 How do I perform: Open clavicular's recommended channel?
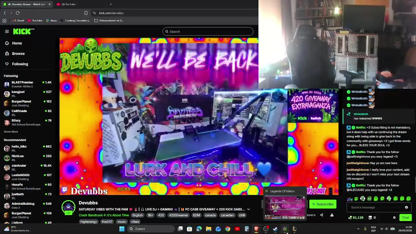28,167
